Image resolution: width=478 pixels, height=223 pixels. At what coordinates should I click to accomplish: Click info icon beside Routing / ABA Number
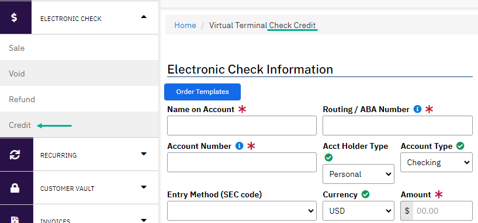(417, 109)
